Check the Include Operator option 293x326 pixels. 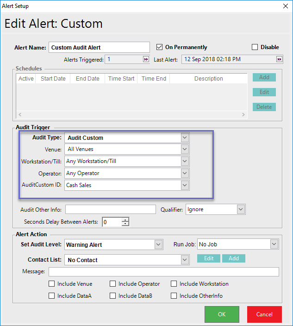112,284
